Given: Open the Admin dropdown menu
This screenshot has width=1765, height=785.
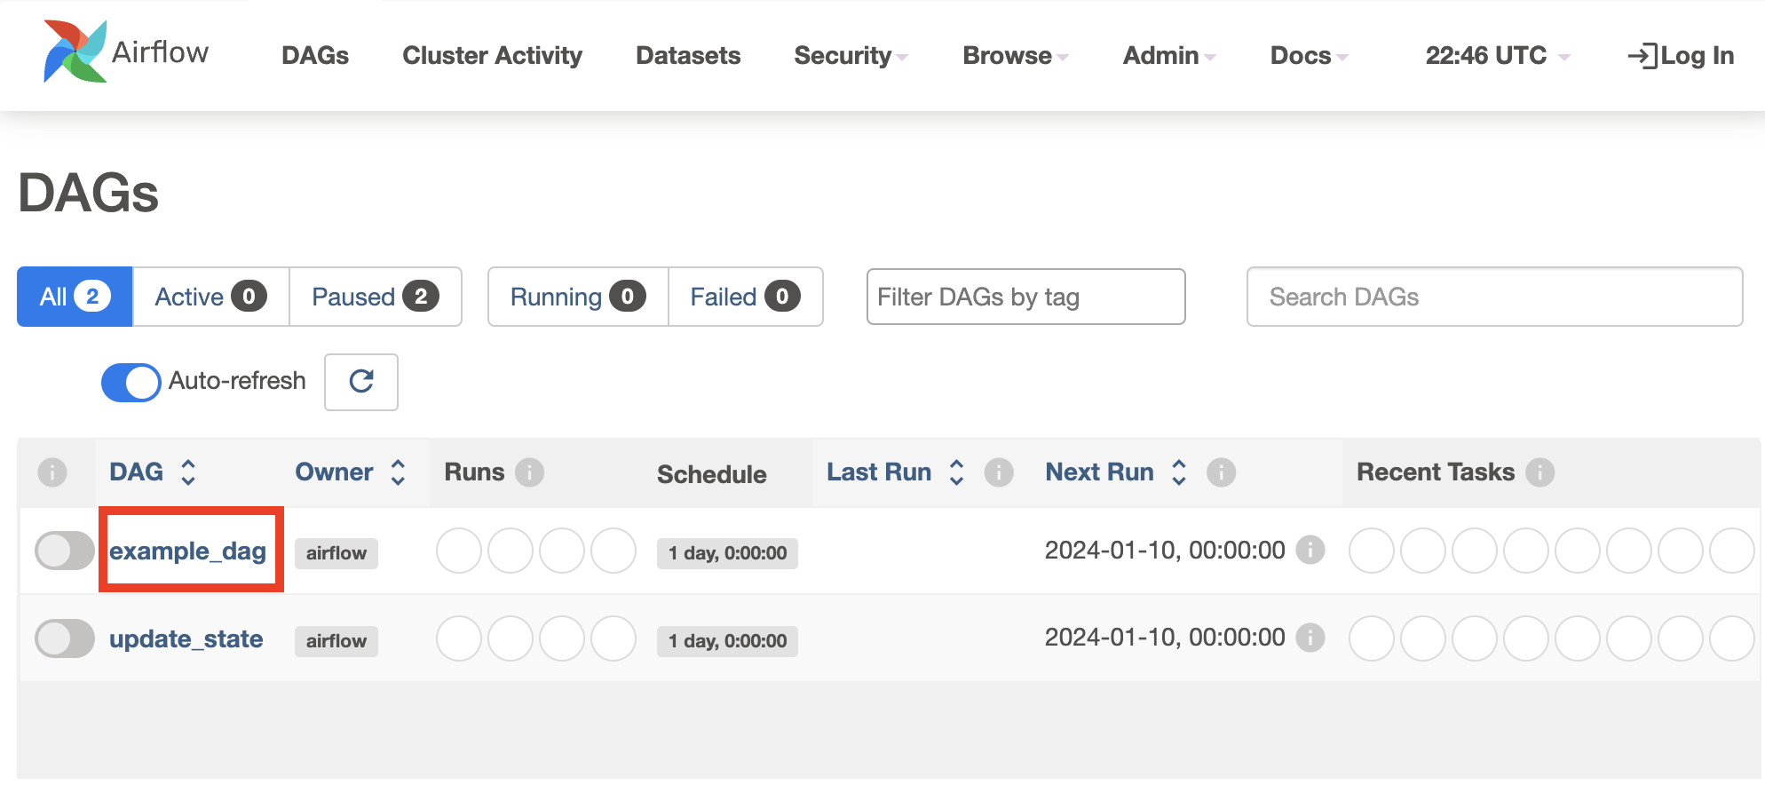Looking at the screenshot, I should 1169,56.
